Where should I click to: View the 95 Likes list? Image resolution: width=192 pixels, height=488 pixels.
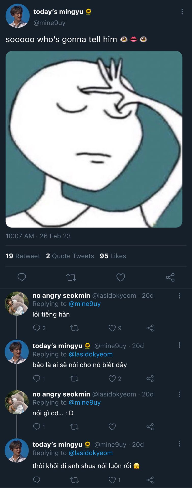coord(113,256)
